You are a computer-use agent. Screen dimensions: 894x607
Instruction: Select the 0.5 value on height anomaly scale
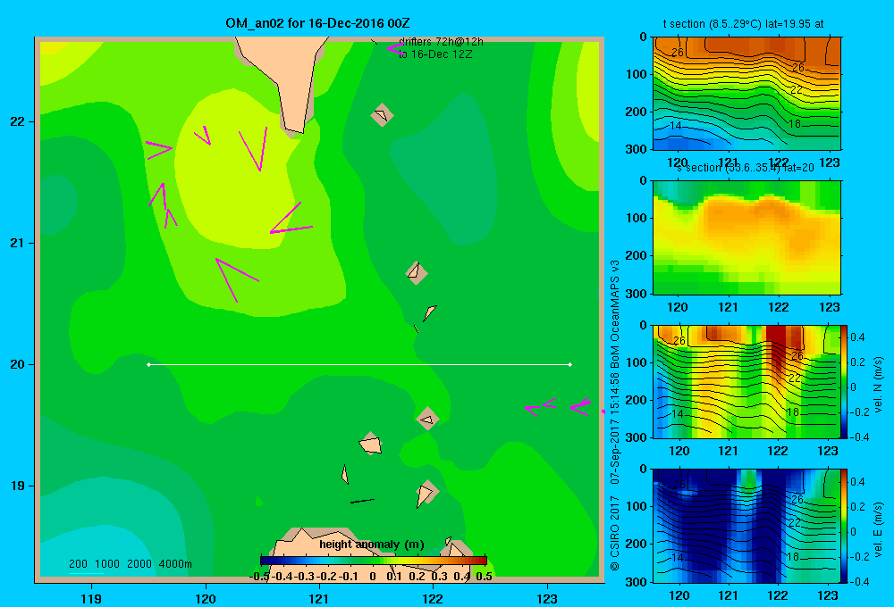pyautogui.click(x=484, y=577)
